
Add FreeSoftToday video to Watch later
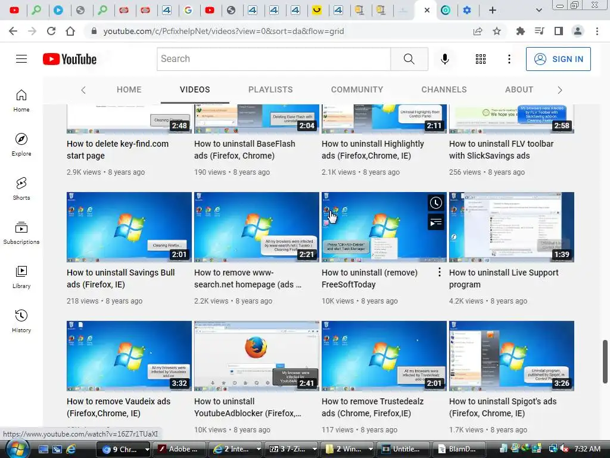pyautogui.click(x=435, y=203)
